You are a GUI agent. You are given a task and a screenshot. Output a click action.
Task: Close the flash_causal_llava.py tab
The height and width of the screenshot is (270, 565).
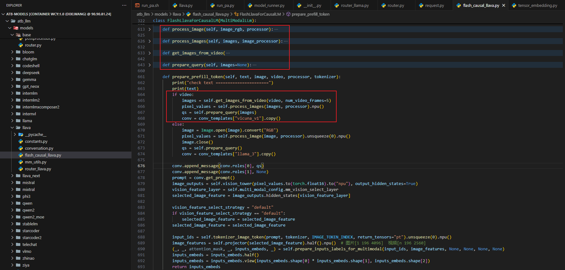click(504, 5)
